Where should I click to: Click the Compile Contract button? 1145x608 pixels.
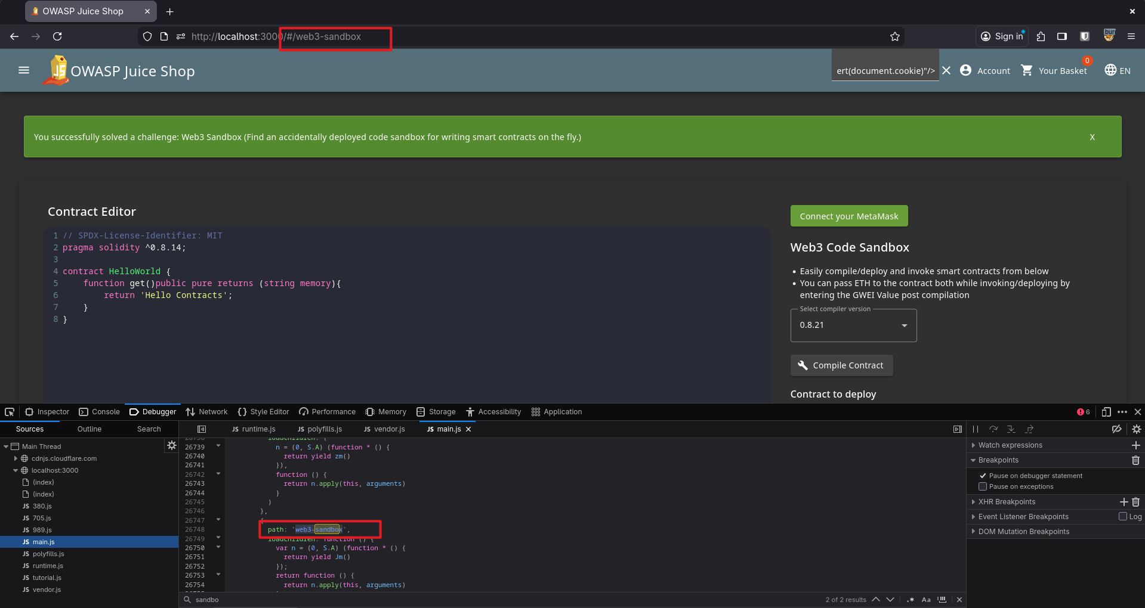[841, 365]
